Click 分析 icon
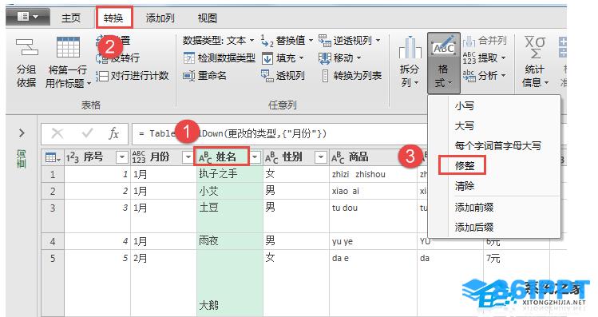The width and height of the screenshot is (598, 317). click(x=469, y=76)
